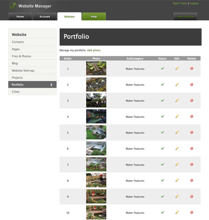Click the Logout link
Image resolution: width=209 pixels, height=220 pixels.
[194, 3]
